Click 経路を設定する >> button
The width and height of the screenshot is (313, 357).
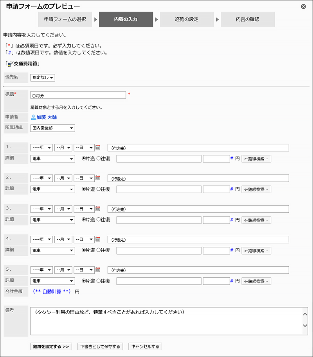51,346
